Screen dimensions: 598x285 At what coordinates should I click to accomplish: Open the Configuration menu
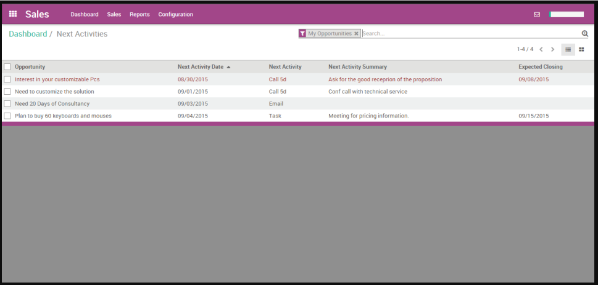click(x=175, y=14)
